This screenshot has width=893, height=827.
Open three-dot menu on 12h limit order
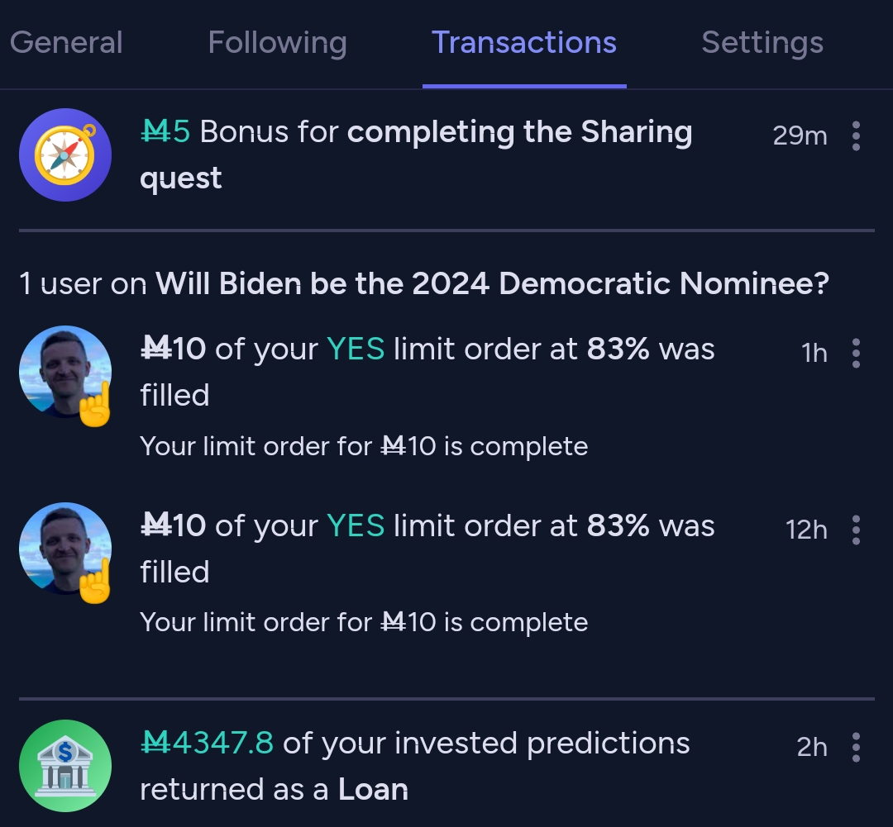pyautogui.click(x=856, y=530)
